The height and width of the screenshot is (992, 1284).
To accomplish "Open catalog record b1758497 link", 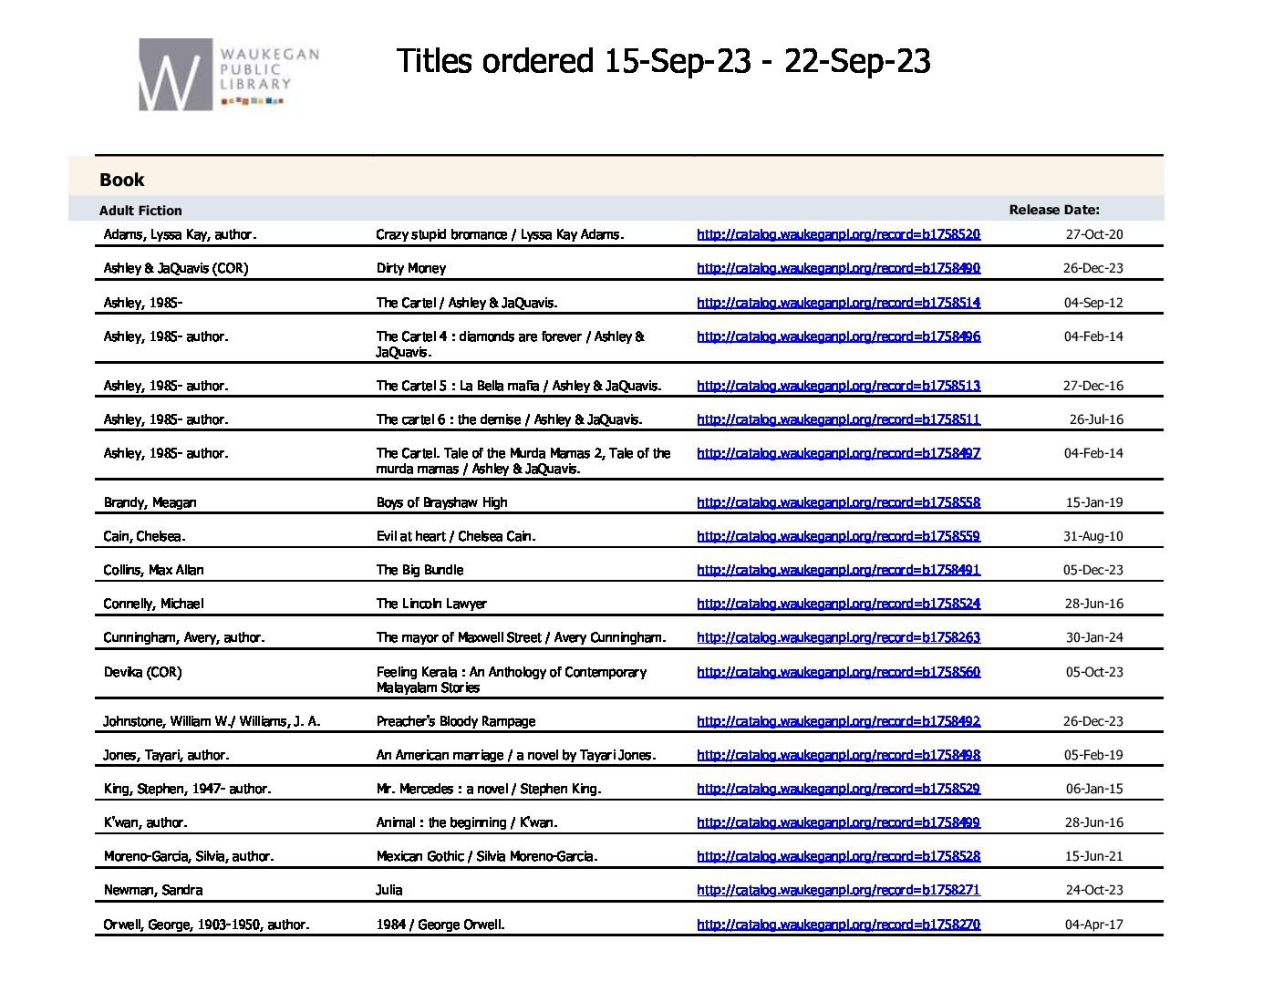I will pos(838,453).
